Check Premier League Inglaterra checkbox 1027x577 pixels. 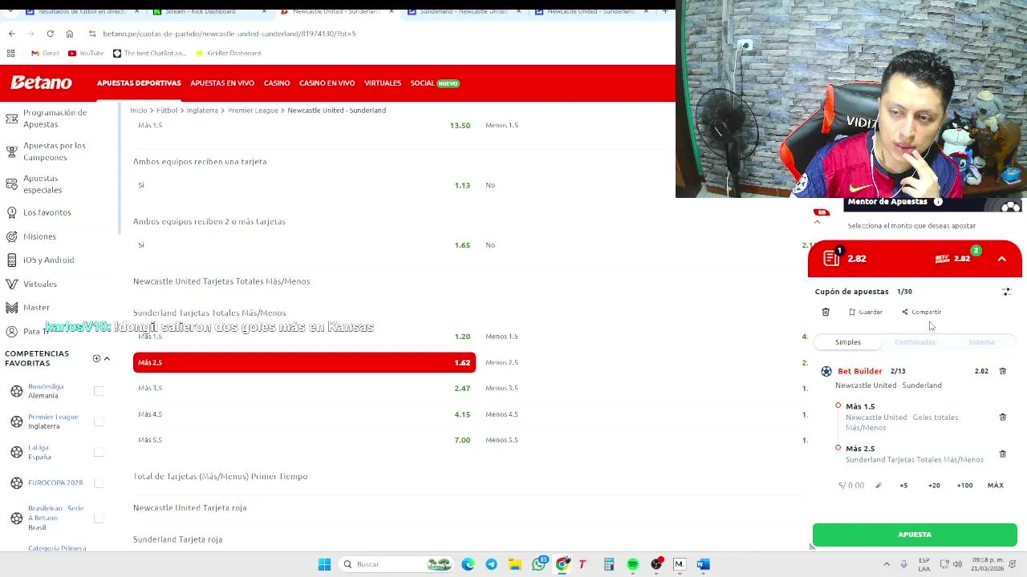(x=99, y=422)
